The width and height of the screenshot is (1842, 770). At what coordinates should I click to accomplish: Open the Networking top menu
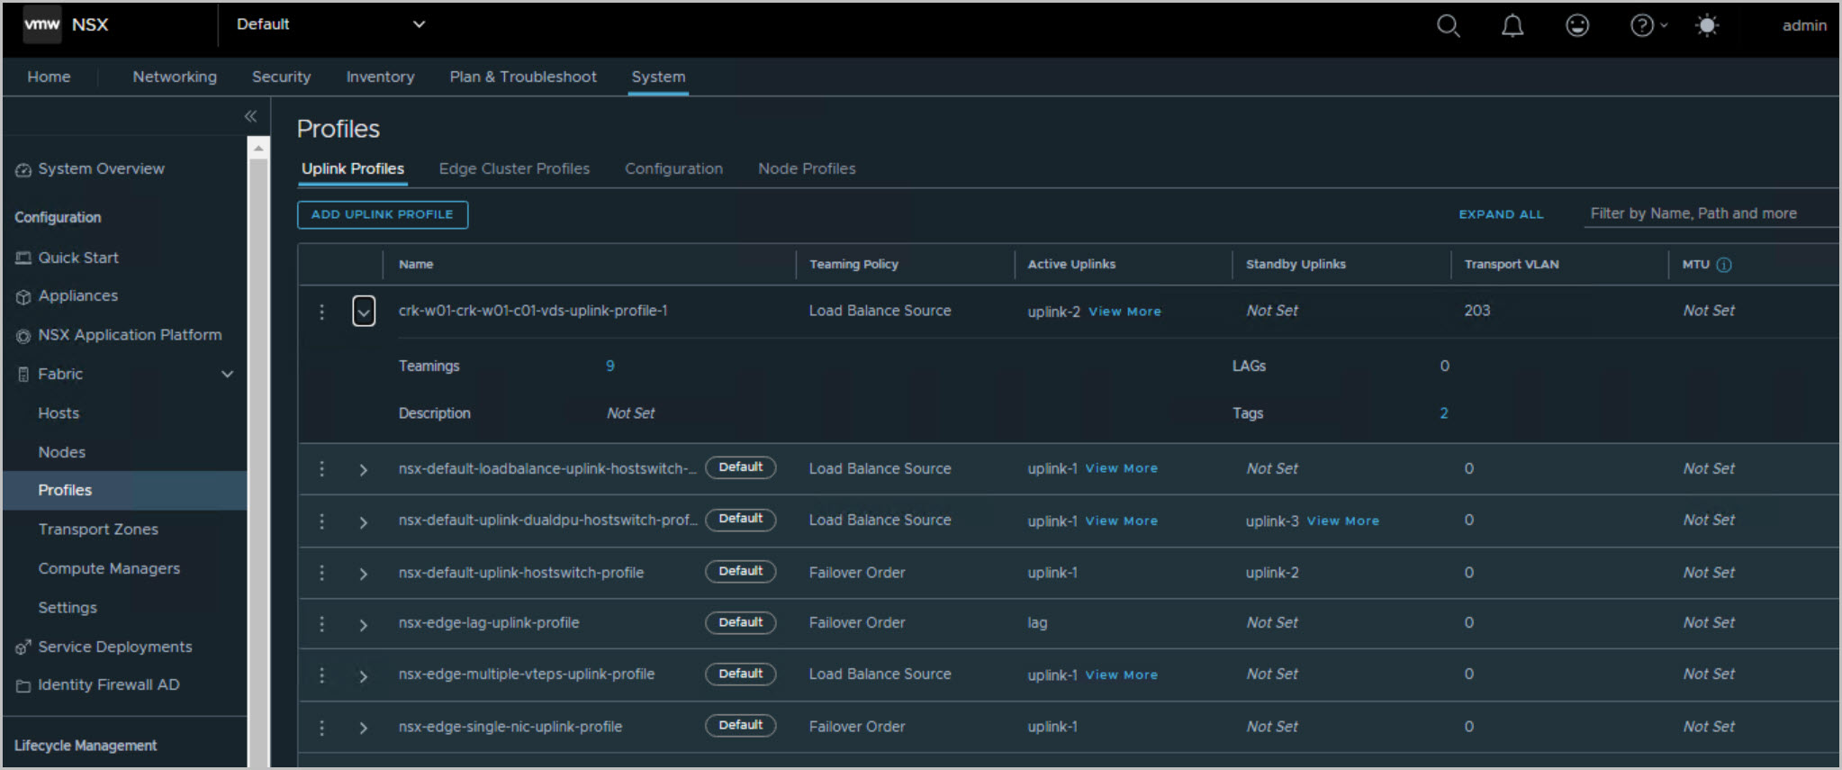coord(175,77)
